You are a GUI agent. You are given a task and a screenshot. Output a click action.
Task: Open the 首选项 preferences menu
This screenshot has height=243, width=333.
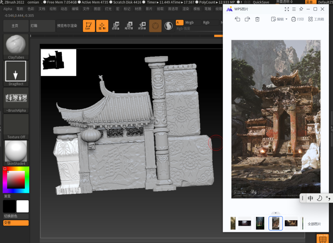click(x=173, y=9)
